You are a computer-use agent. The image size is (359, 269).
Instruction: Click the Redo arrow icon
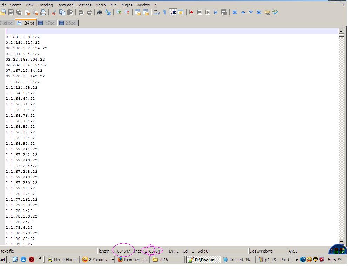pyautogui.click(x=89, y=12)
